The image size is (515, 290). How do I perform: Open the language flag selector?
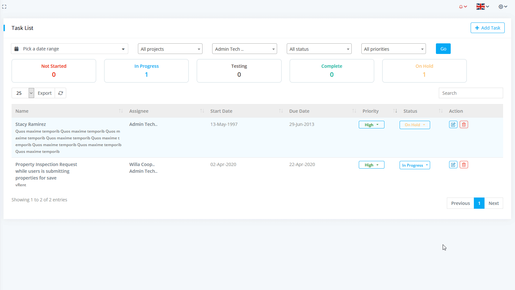pyautogui.click(x=482, y=7)
